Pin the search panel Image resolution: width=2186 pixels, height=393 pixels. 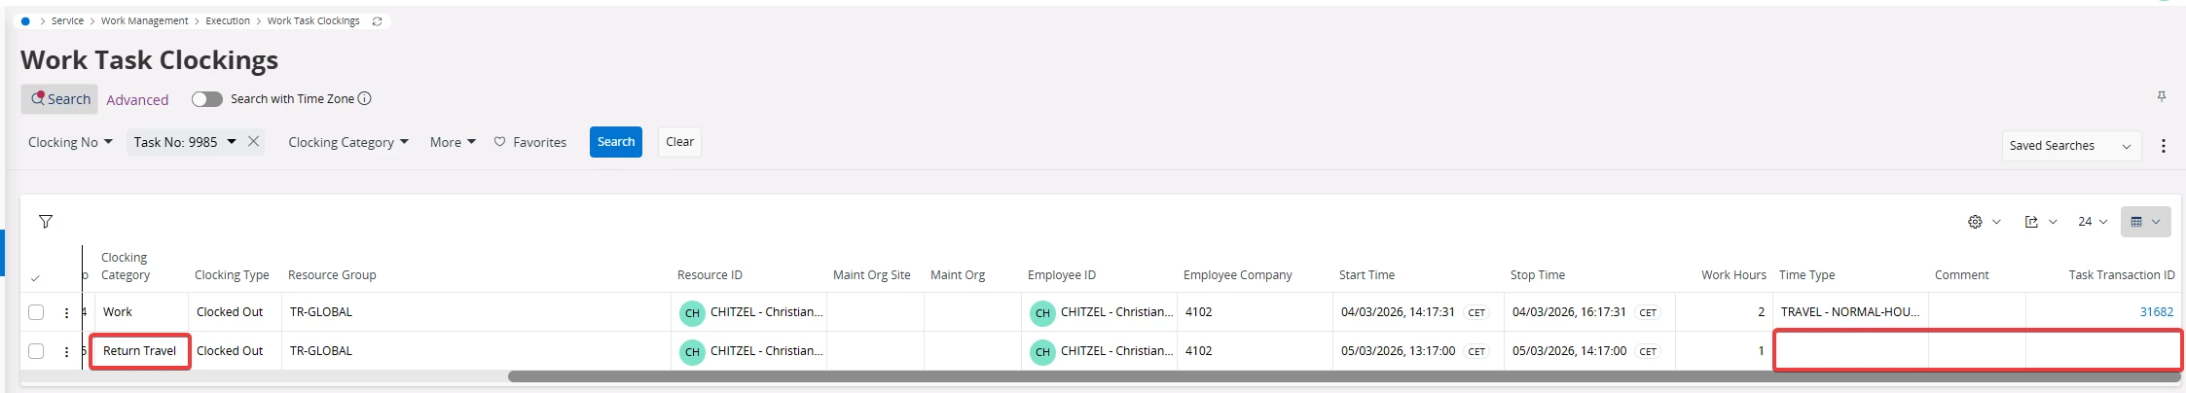click(x=2161, y=96)
